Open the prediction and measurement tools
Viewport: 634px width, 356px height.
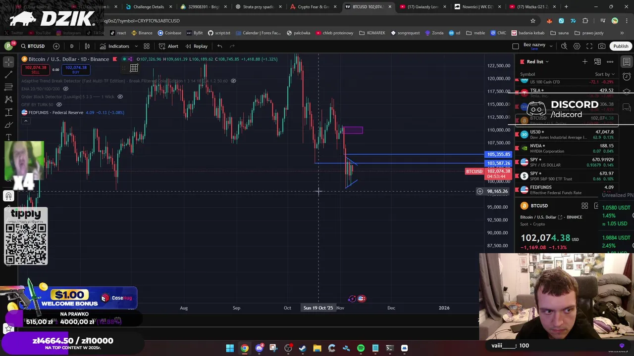[x=8, y=112]
